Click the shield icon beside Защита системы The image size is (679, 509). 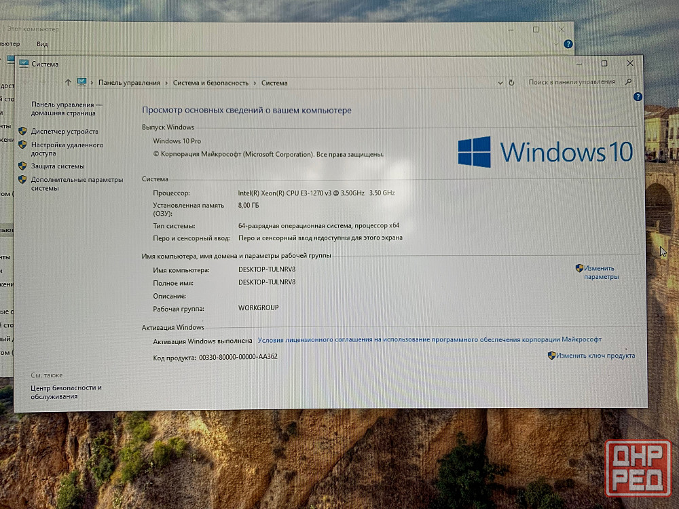tap(22, 166)
